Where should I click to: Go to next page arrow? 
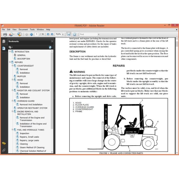(31, 34)
